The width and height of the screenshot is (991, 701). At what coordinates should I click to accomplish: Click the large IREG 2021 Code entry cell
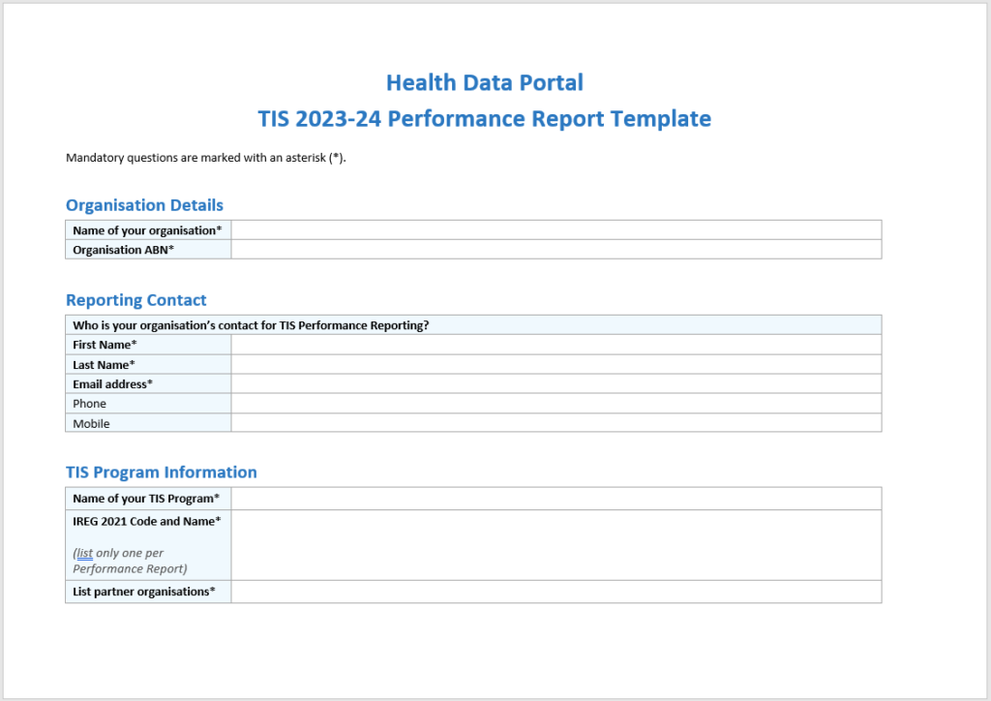click(x=556, y=545)
